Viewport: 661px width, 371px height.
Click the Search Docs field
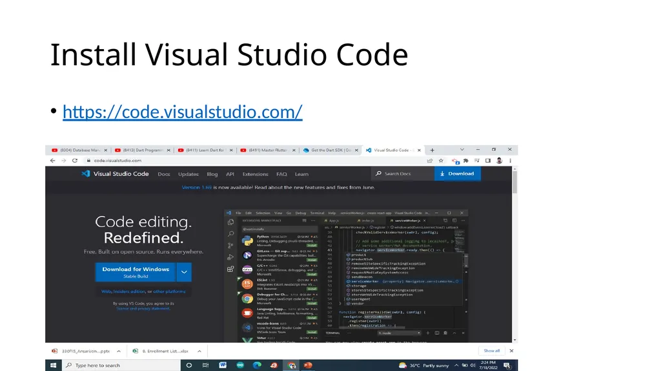click(x=403, y=174)
